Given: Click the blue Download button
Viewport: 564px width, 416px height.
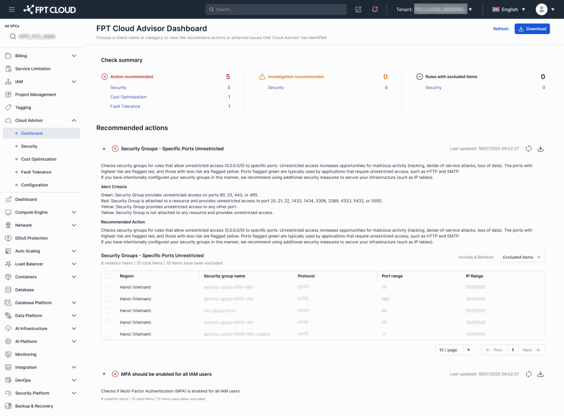Looking at the screenshot, I should click(x=532, y=29).
